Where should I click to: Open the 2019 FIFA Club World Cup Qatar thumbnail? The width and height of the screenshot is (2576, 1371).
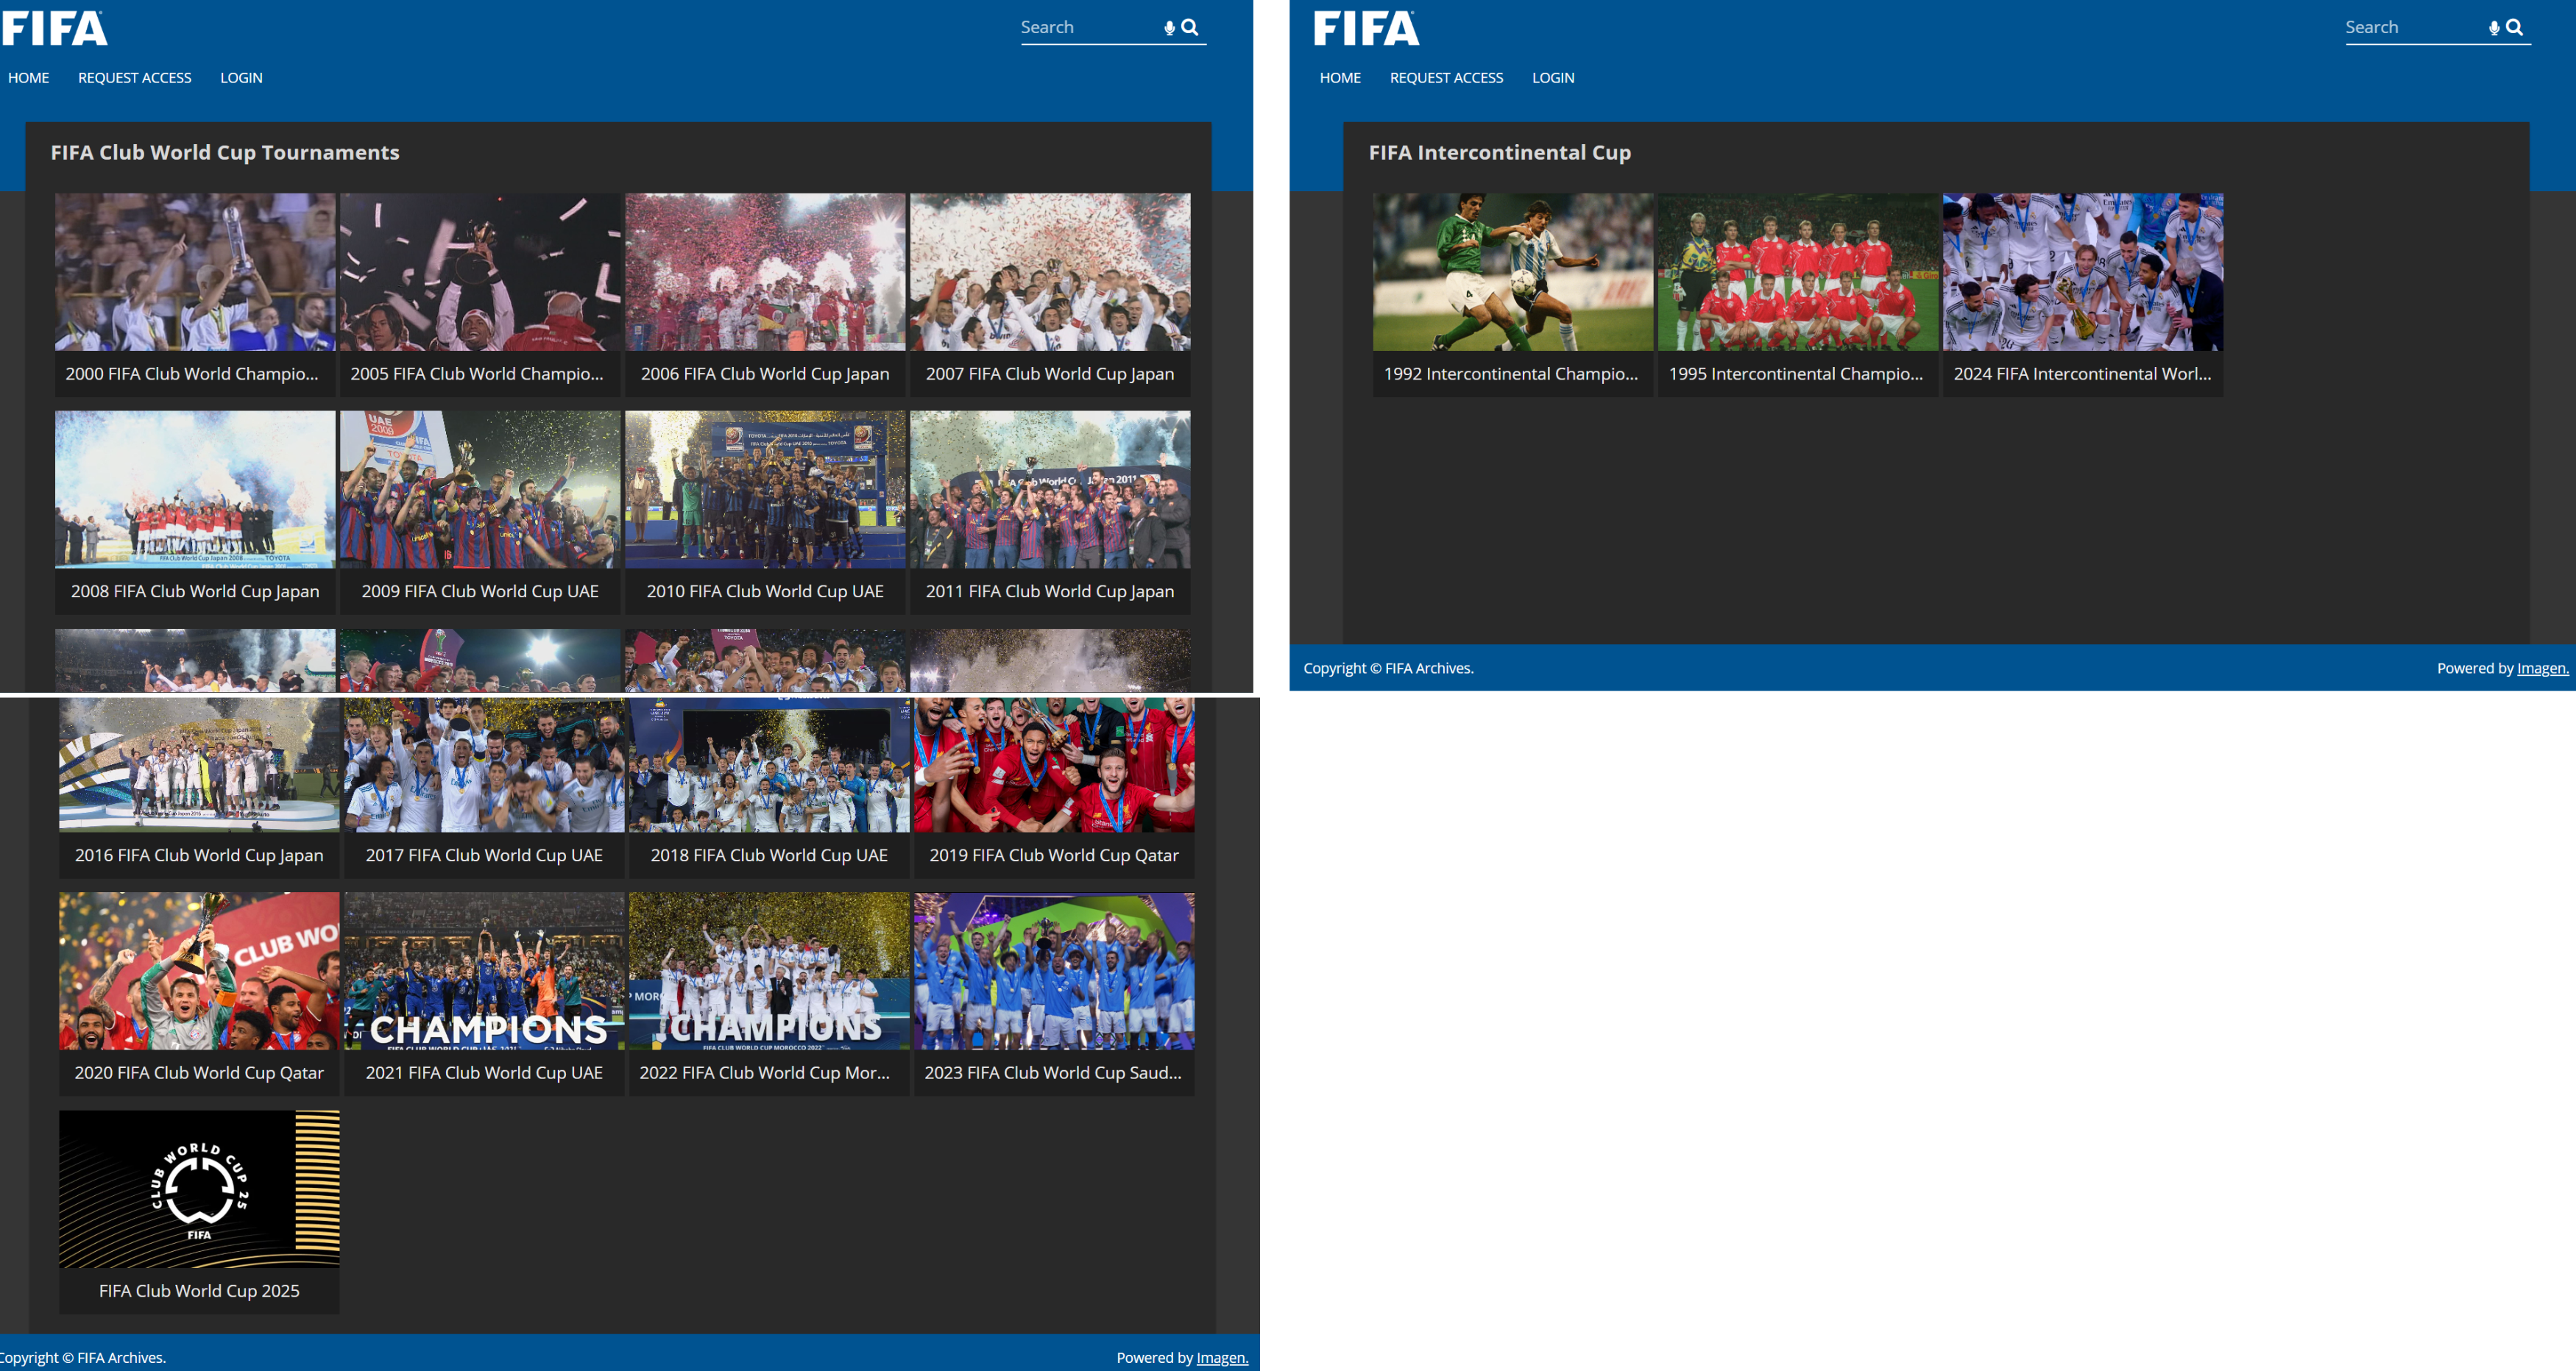(x=1054, y=766)
